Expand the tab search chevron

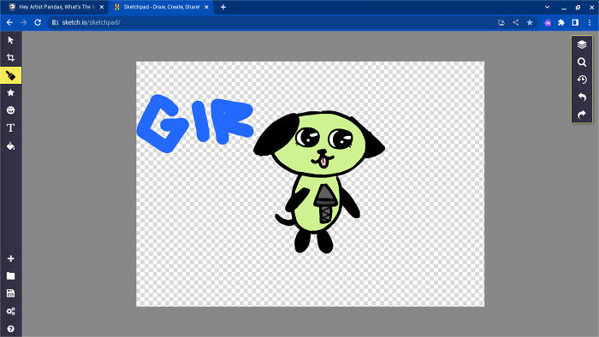click(x=547, y=7)
